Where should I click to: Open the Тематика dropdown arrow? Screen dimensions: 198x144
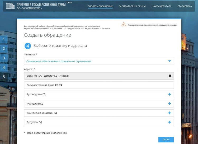click(x=170, y=61)
